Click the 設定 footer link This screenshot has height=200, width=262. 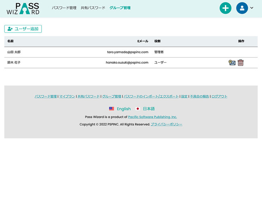coord(184,97)
